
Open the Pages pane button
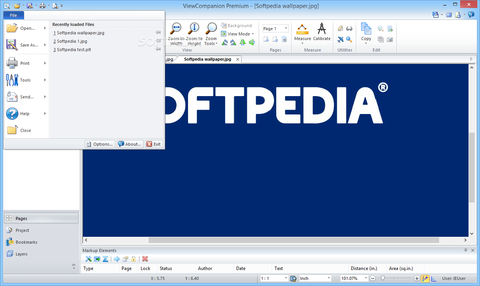click(41, 219)
